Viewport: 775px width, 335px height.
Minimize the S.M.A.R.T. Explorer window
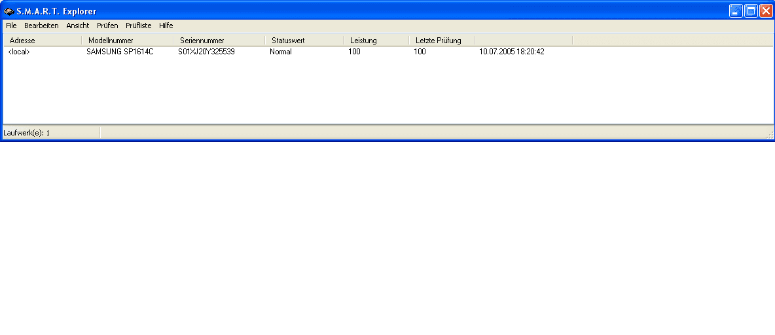click(736, 11)
